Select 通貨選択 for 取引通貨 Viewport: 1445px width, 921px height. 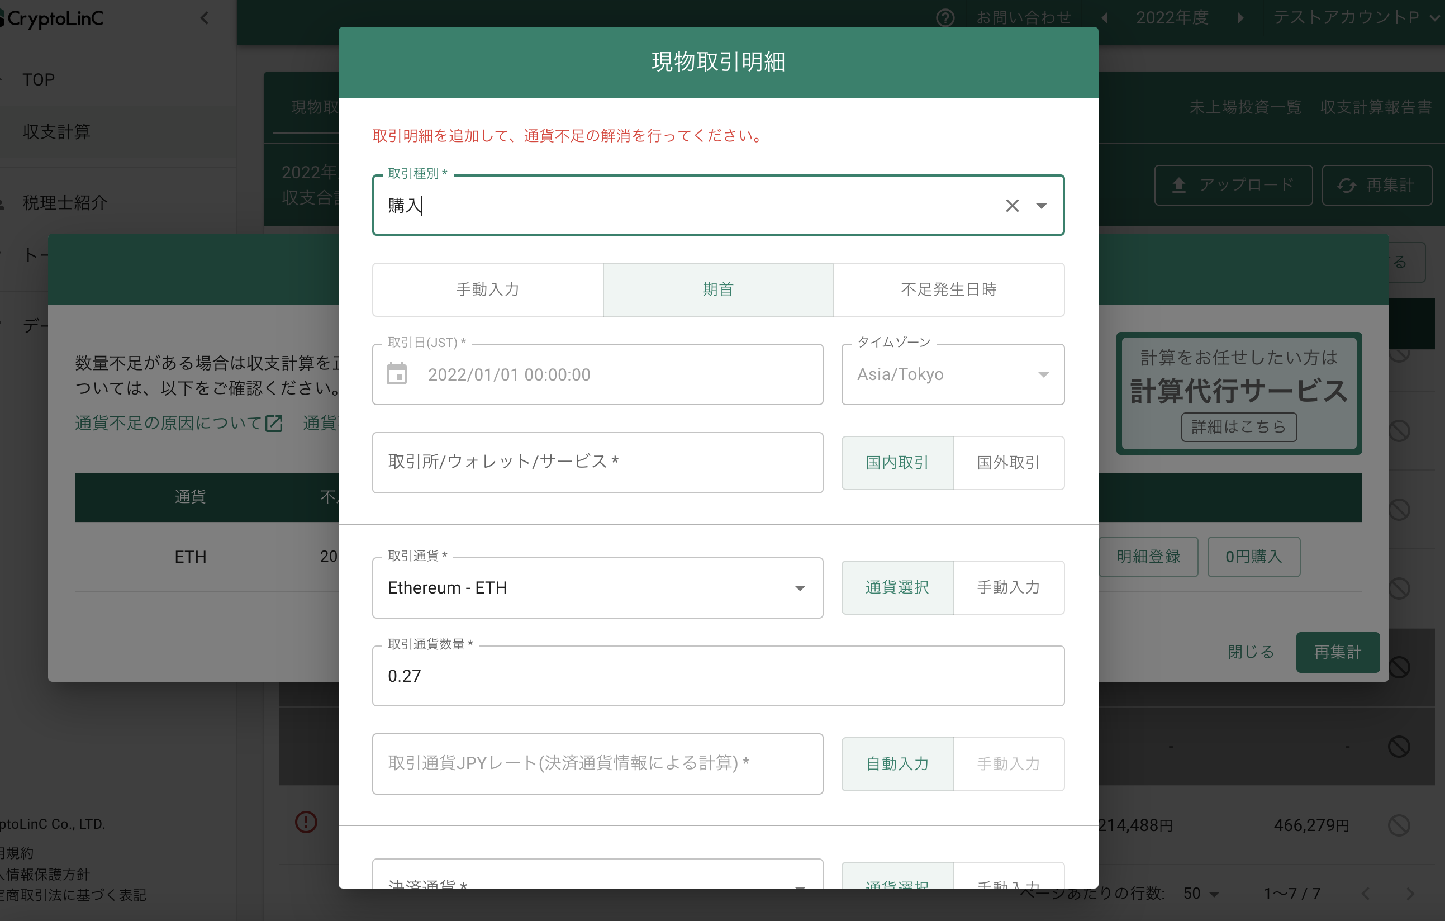(898, 587)
